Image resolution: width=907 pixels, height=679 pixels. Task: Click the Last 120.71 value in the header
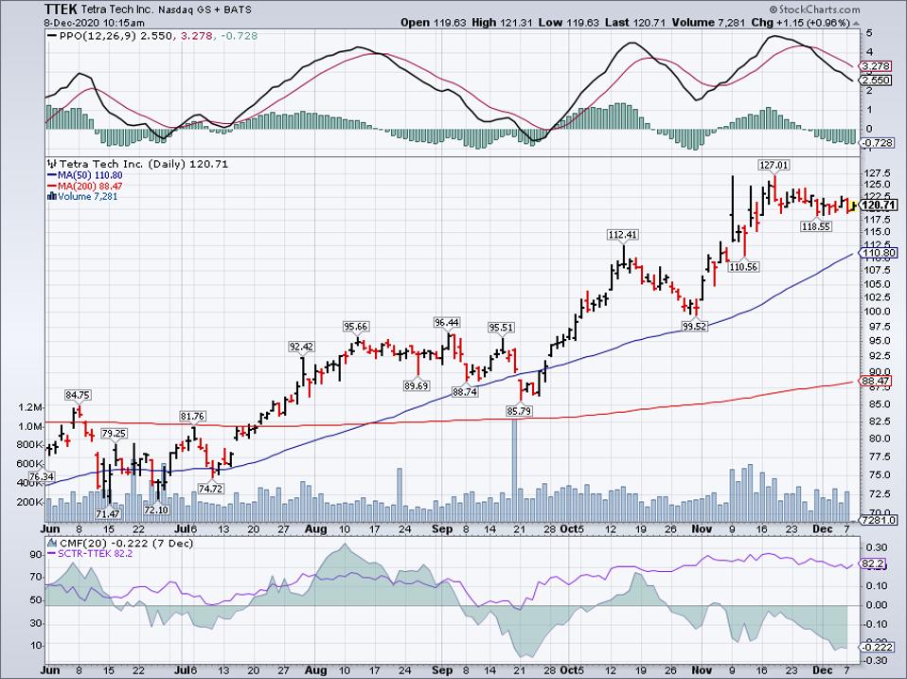[634, 23]
